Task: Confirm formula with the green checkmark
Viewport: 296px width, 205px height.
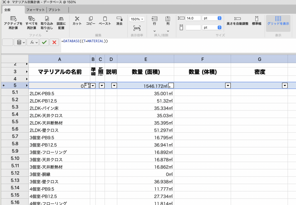Action: click(x=44, y=42)
